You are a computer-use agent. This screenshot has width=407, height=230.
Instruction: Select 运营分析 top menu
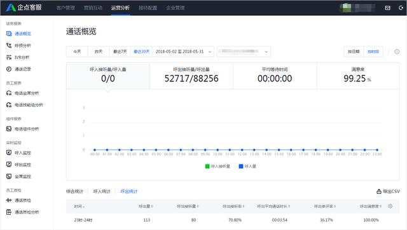(120, 8)
